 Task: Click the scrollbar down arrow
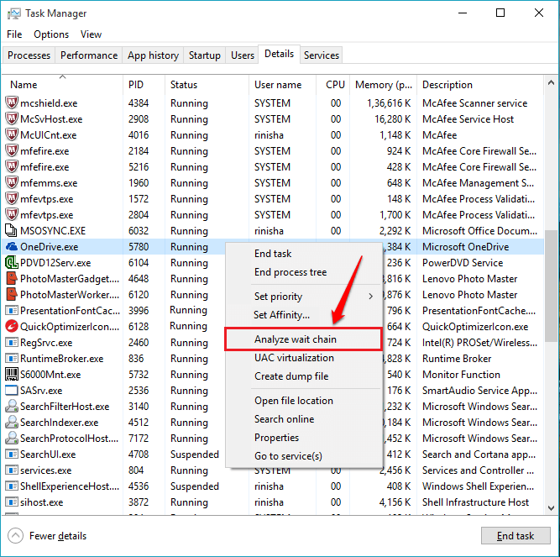click(551, 507)
